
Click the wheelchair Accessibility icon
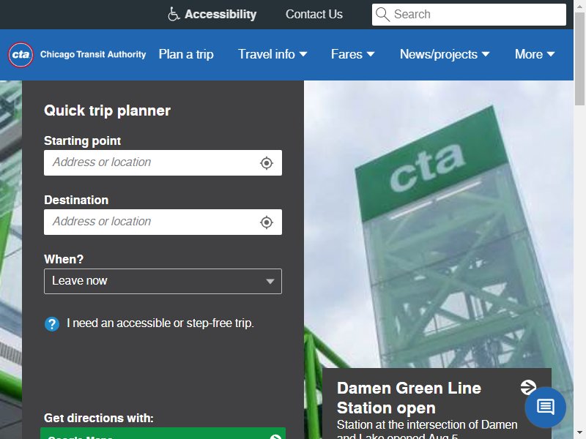(x=174, y=14)
